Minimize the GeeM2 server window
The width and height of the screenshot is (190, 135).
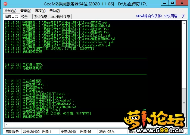coord(165,3)
